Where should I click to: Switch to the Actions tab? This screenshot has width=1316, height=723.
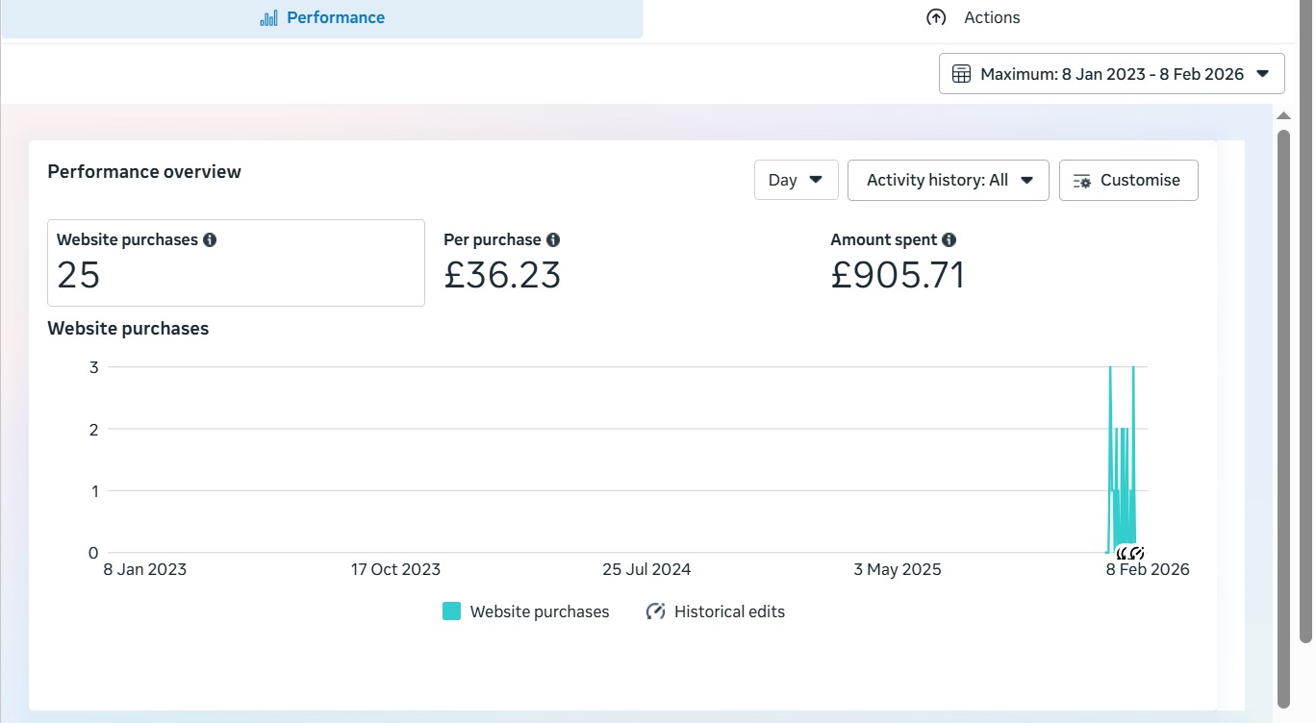[x=973, y=18]
